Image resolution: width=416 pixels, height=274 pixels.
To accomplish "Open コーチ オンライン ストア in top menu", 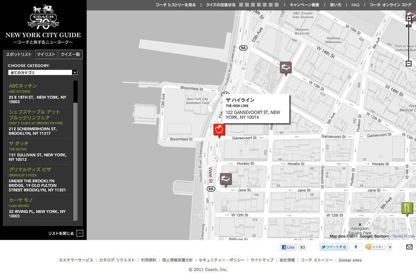I will coord(391,5).
